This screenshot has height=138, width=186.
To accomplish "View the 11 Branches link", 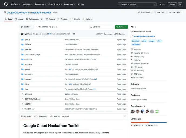I will (x=42, y=27).
